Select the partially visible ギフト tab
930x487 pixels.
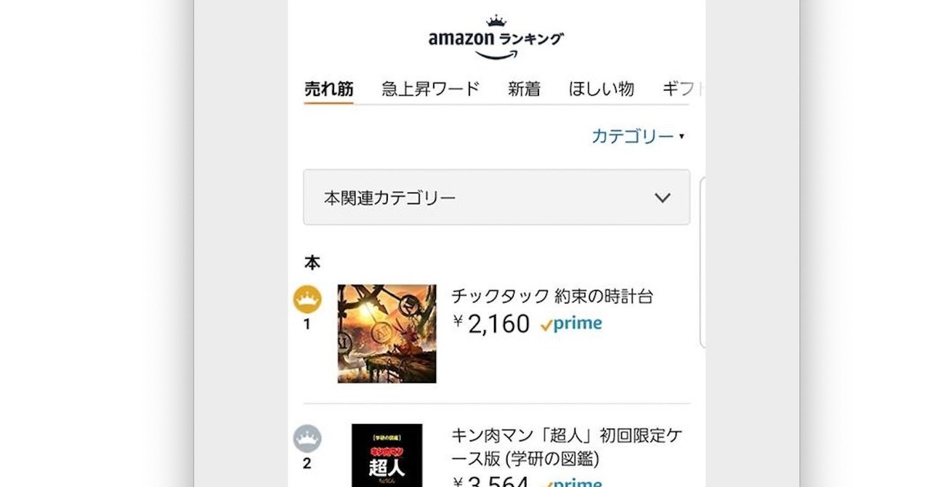(682, 89)
